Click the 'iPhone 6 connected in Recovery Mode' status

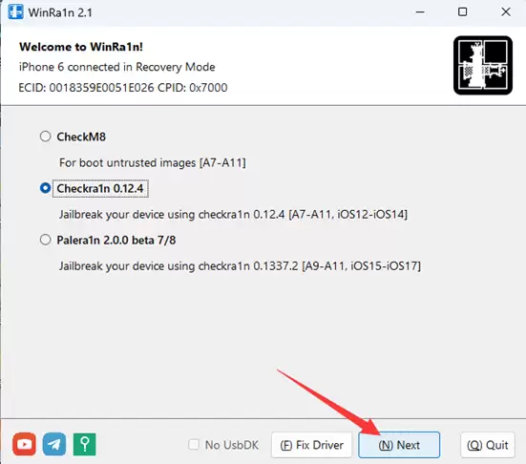116,67
